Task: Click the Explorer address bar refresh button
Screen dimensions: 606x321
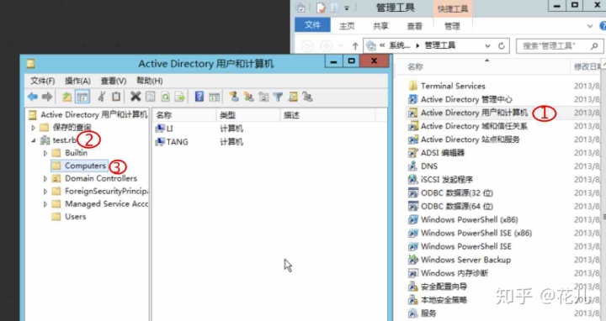Action: coord(502,46)
